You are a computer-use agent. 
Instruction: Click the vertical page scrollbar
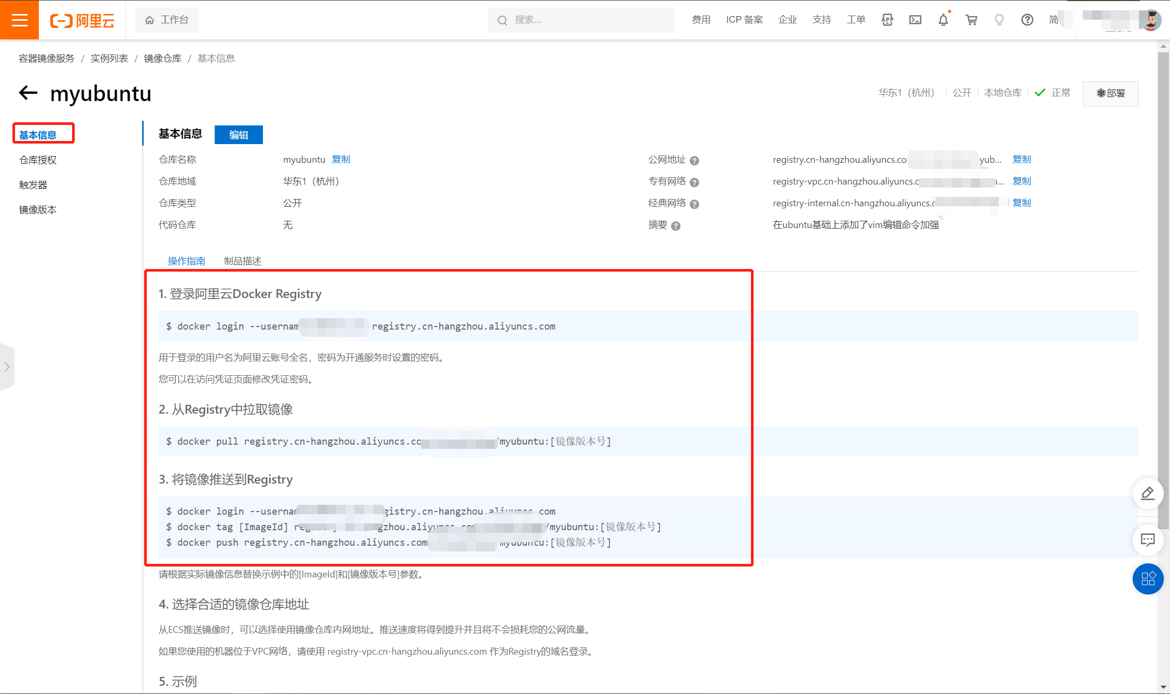pyautogui.click(x=1163, y=290)
